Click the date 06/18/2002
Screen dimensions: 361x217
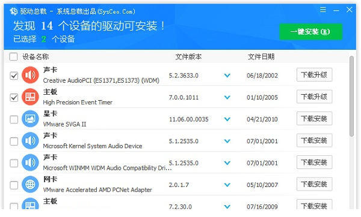[x=262, y=76]
